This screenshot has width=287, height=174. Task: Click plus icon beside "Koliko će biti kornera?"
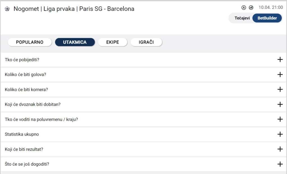[x=280, y=89]
